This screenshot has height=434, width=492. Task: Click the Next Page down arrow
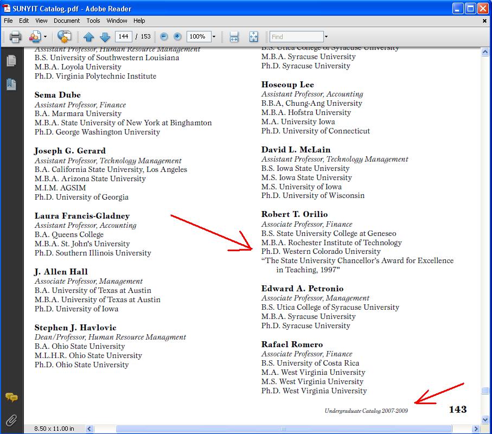pyautogui.click(x=105, y=37)
